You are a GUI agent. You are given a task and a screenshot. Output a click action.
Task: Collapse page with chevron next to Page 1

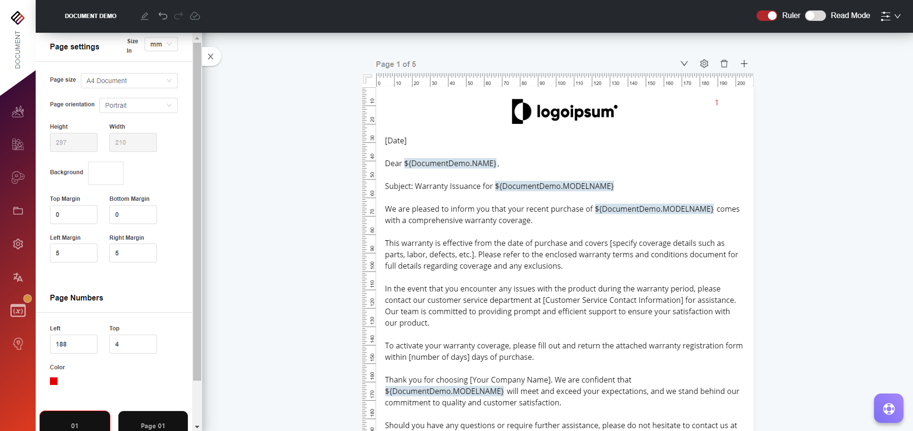click(684, 64)
